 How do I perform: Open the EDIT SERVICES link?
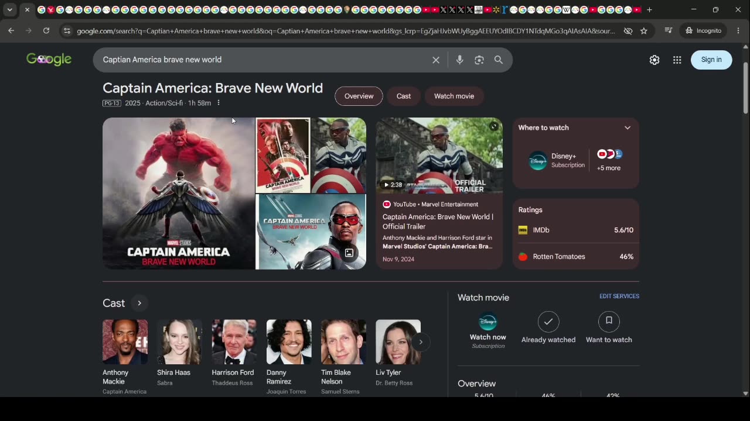click(619, 296)
